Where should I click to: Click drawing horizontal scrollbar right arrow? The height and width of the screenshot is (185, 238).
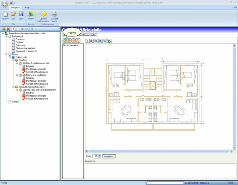pyautogui.click(x=231, y=151)
